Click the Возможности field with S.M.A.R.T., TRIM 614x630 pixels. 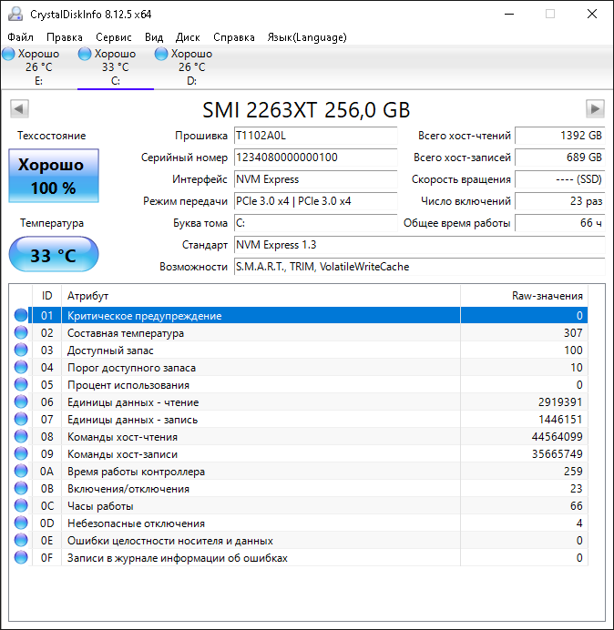point(419,267)
